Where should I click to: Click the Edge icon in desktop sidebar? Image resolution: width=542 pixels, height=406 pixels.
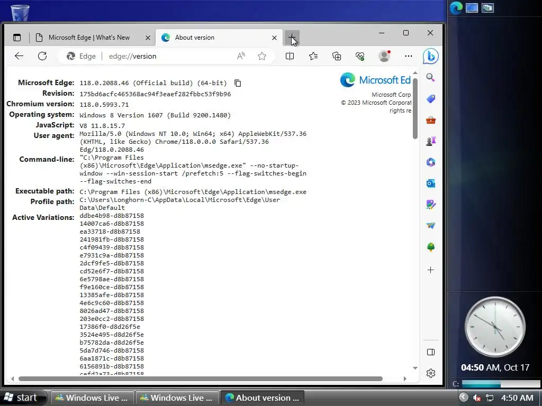tap(456, 8)
